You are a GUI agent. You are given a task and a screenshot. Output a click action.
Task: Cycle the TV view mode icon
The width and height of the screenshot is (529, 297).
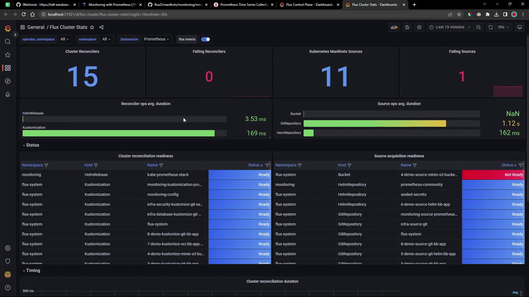coord(519,27)
